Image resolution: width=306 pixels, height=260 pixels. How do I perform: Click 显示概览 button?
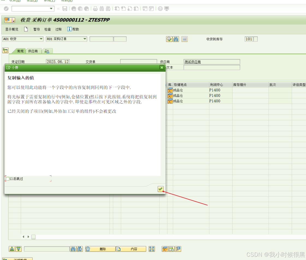point(12,29)
